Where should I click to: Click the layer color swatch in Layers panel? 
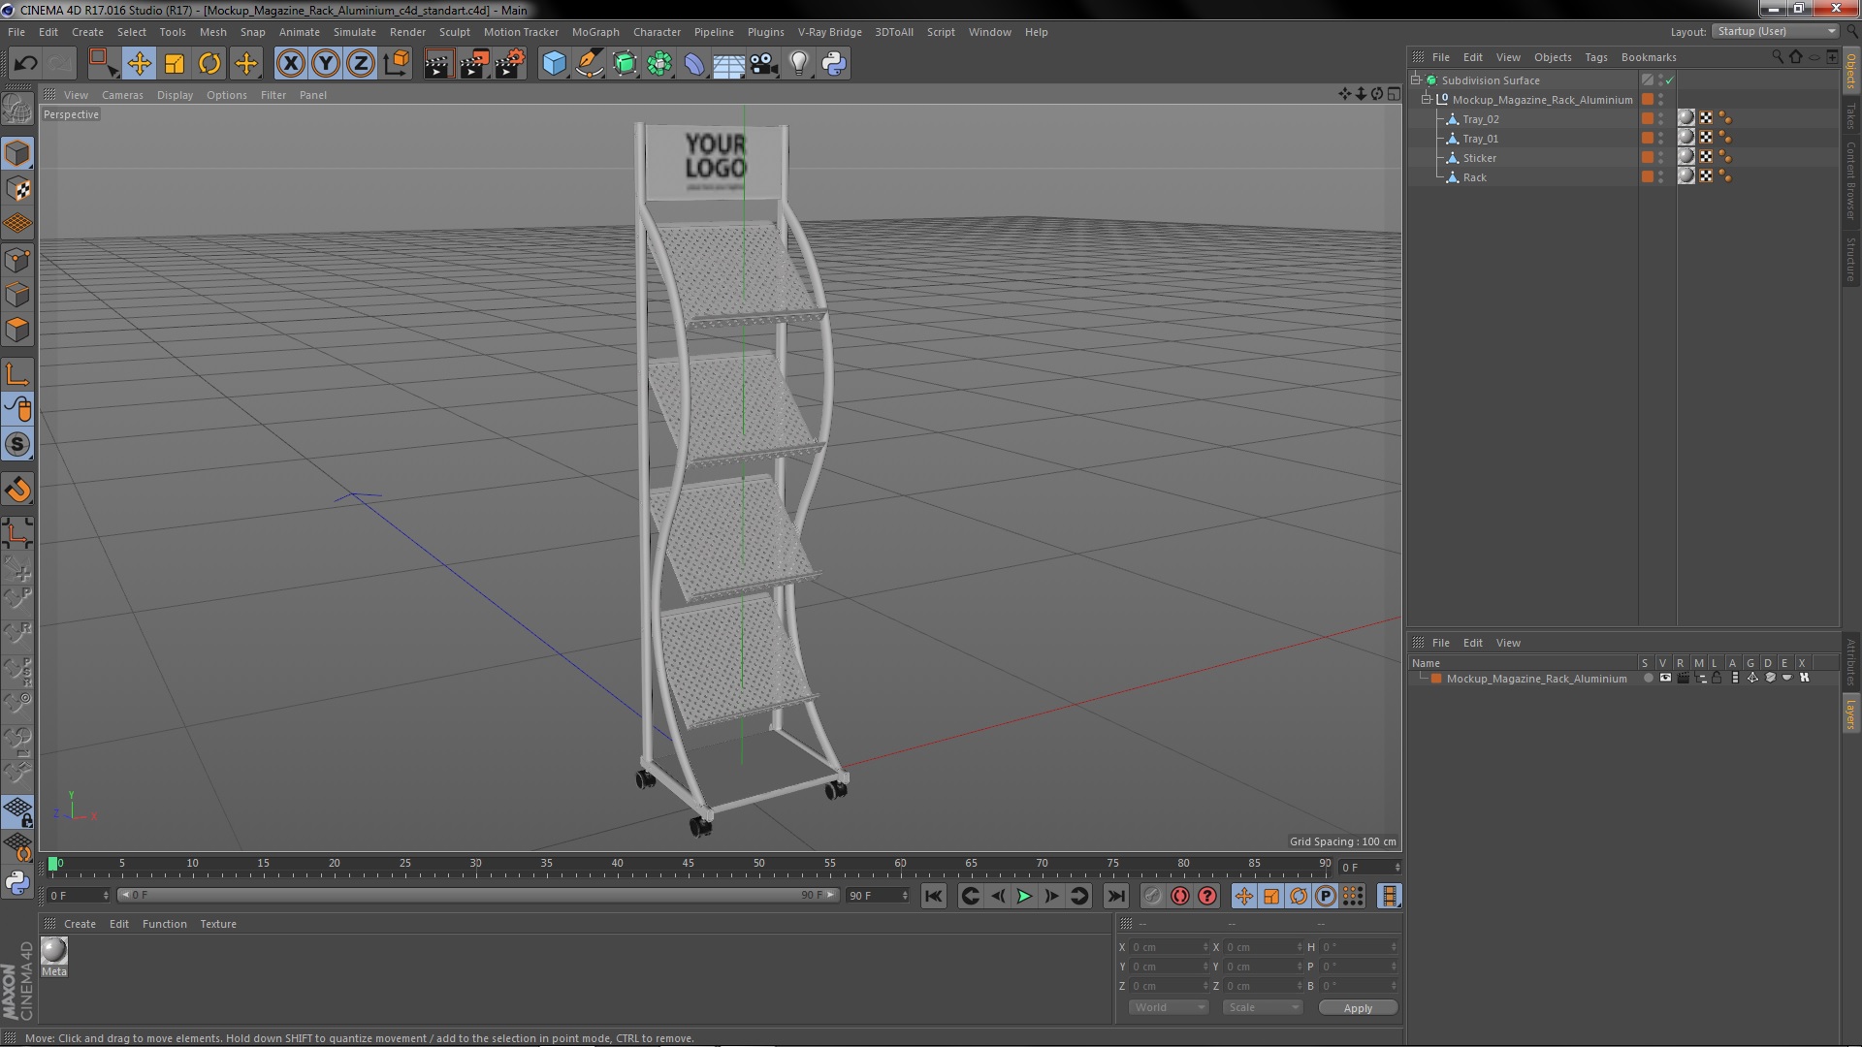[1436, 679]
